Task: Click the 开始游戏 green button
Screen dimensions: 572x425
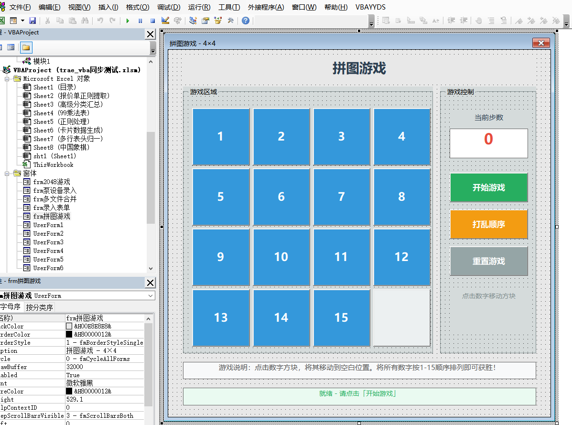Action: point(488,188)
